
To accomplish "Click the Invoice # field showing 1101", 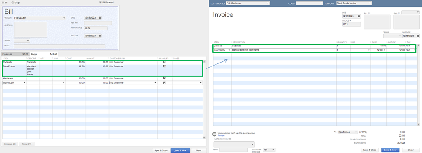I will (351, 24).
